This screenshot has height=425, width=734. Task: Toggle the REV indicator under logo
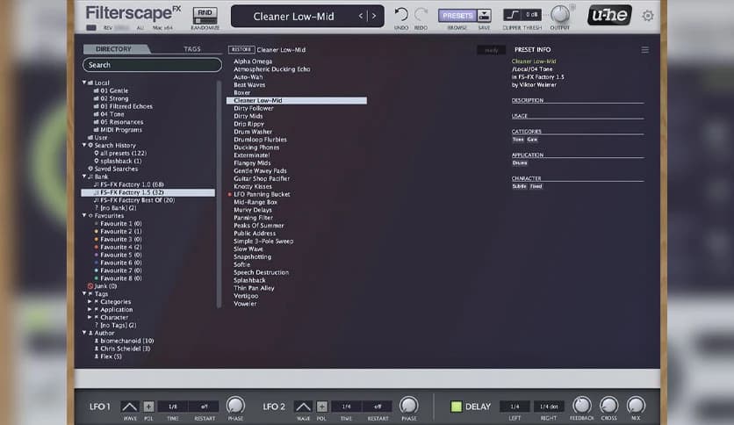[91, 27]
